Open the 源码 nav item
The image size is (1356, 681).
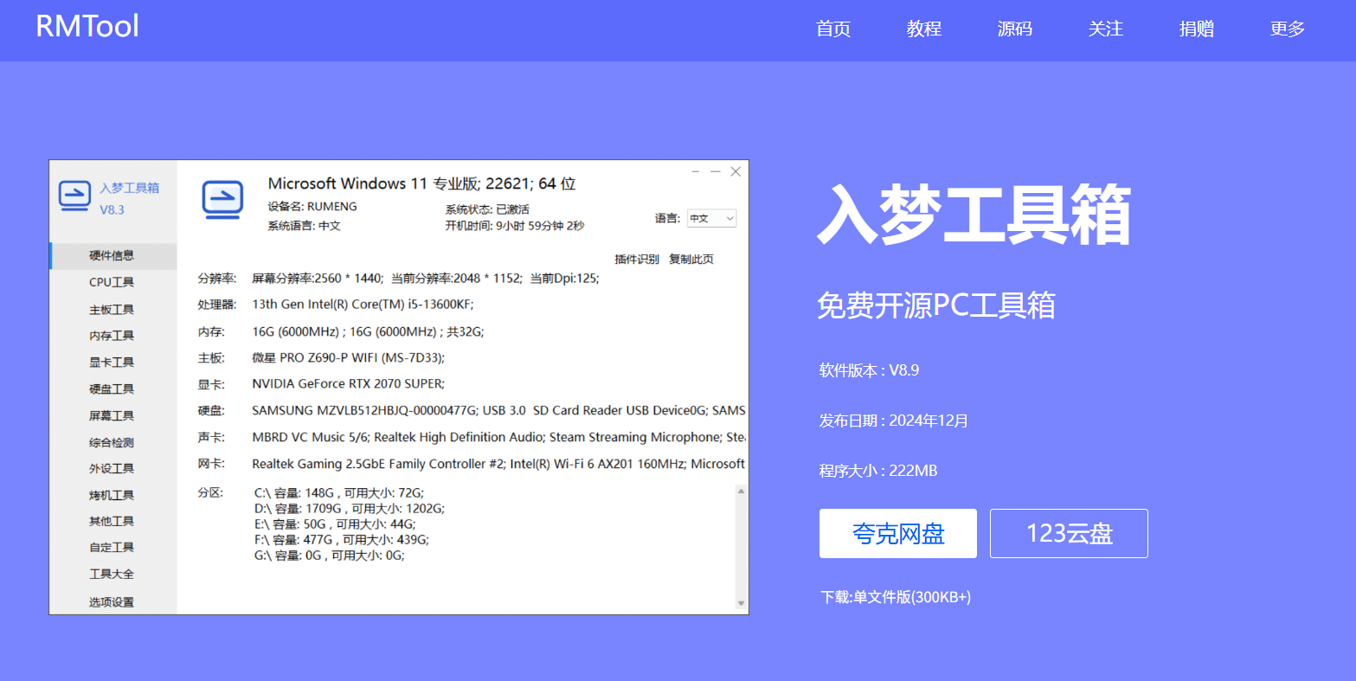point(1015,29)
